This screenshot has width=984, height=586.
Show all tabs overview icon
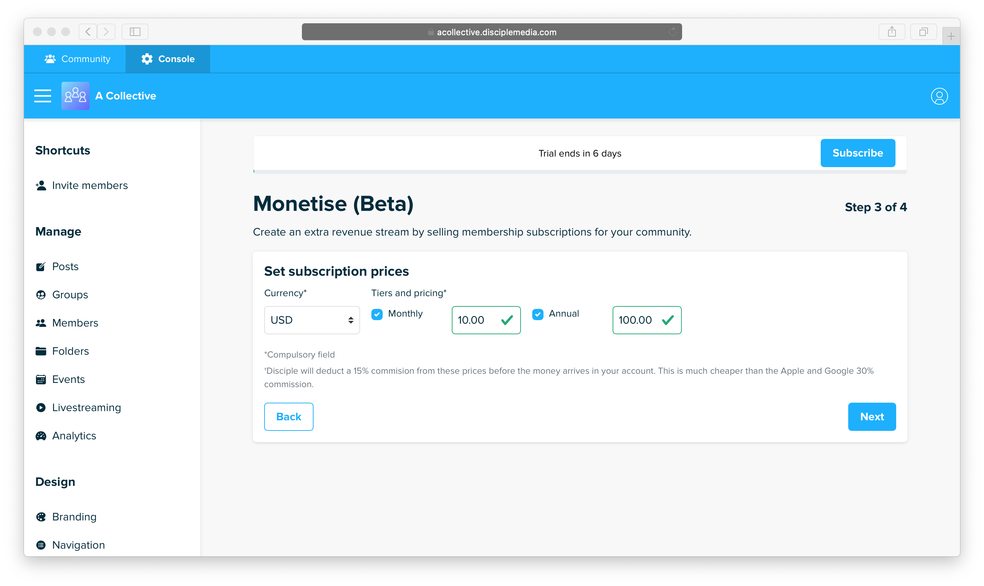923,32
